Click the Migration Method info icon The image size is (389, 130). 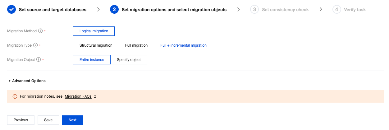[x=40, y=31]
